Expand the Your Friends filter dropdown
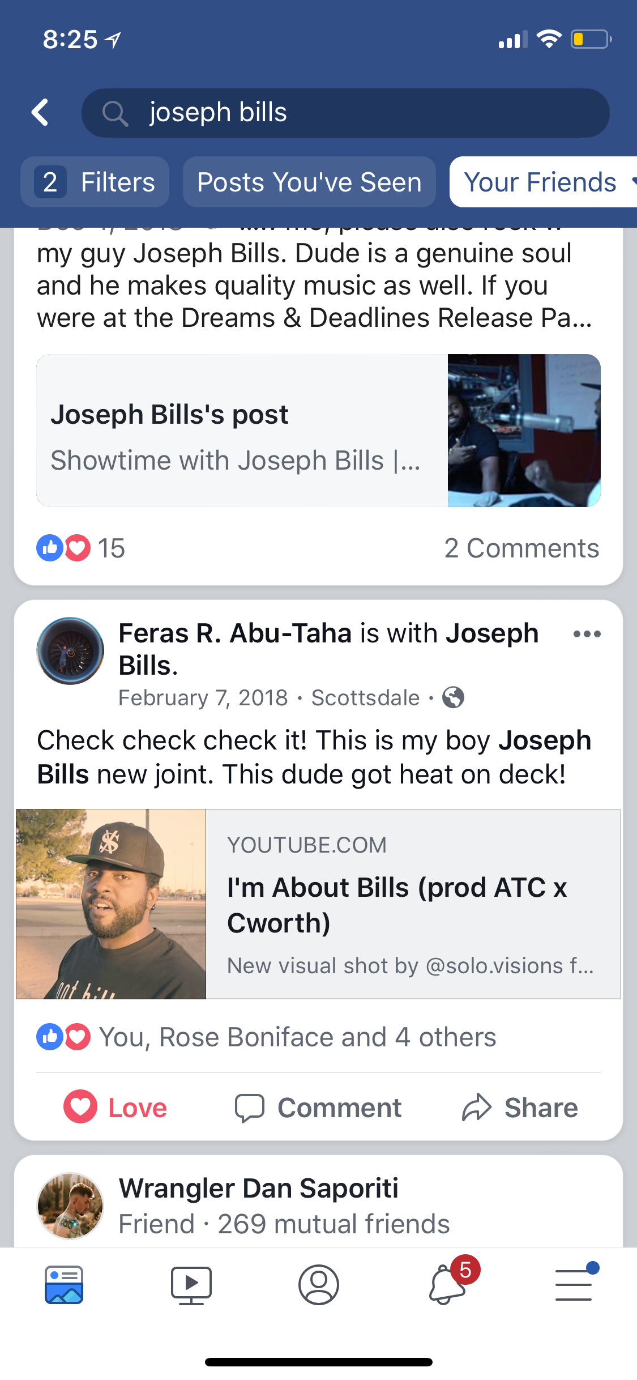This screenshot has width=637, height=1380. (544, 182)
